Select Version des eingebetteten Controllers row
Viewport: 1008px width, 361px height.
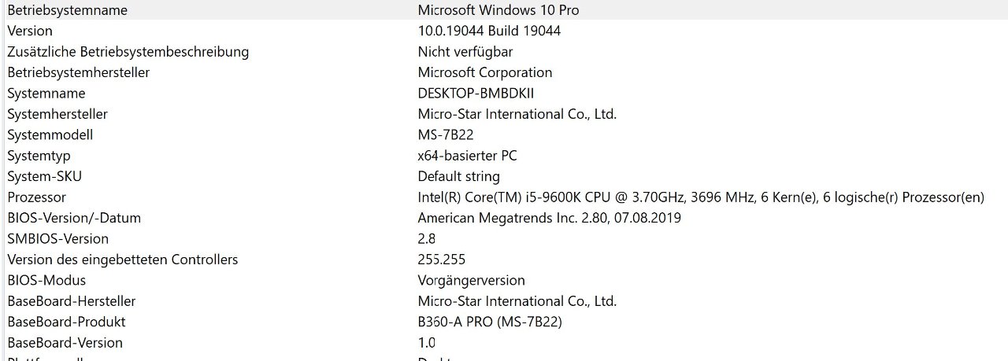504,260
